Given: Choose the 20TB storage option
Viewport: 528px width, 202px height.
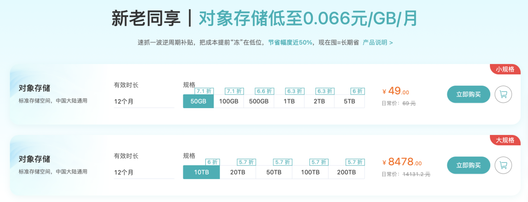Looking at the screenshot, I should (x=238, y=172).
